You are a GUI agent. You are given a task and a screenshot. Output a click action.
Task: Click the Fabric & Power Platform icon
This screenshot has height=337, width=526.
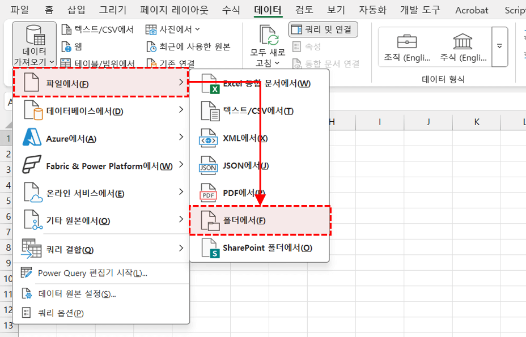[x=32, y=165]
